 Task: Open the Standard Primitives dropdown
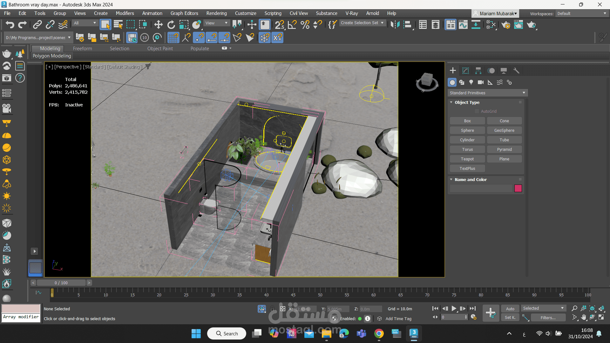coord(487,93)
